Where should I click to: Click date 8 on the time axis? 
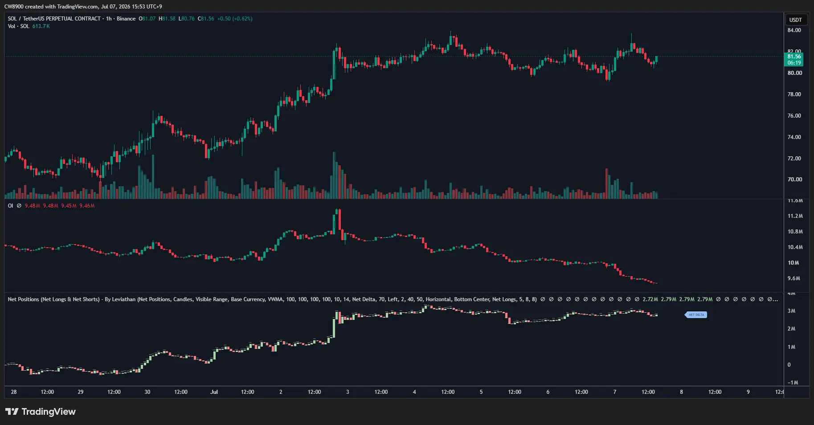point(681,392)
